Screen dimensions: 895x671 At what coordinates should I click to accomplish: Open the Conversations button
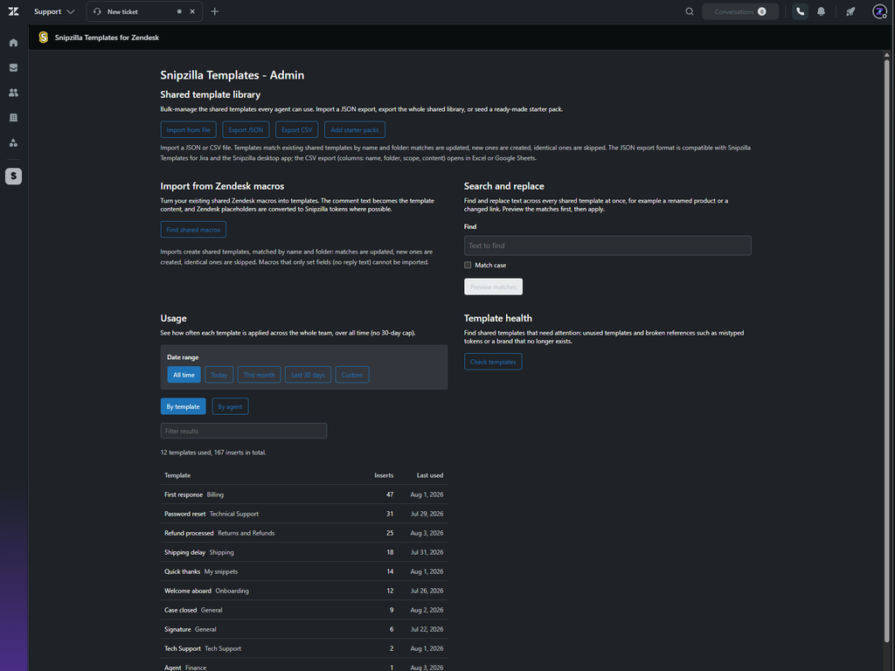(x=739, y=11)
